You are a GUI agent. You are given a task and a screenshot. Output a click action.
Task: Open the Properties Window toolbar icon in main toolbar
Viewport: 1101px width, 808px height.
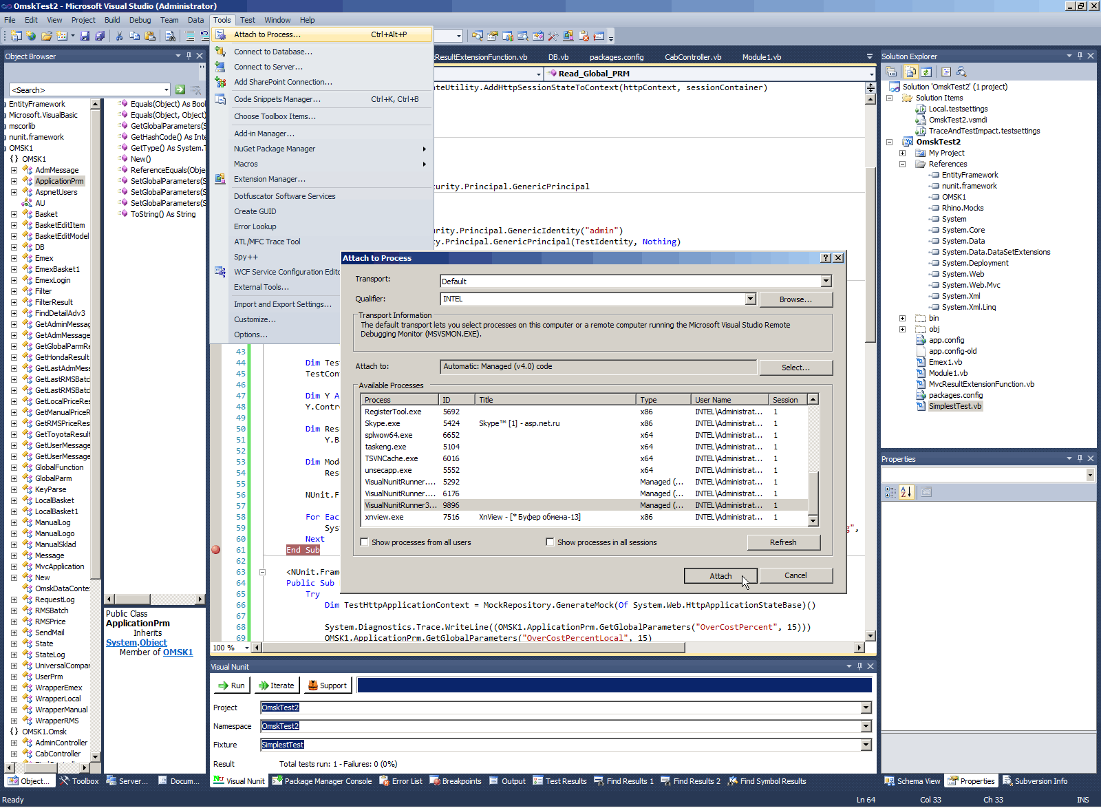[x=493, y=36]
